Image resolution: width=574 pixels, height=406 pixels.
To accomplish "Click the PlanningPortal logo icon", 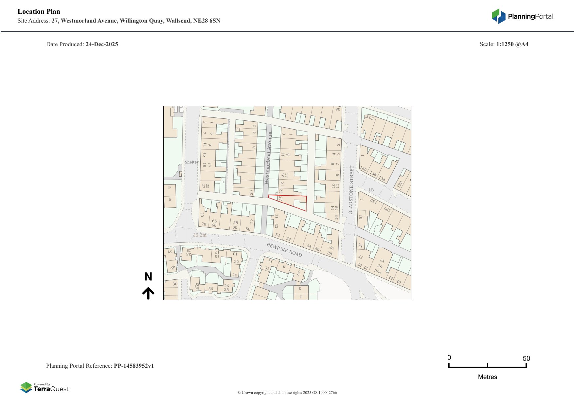I will pyautogui.click(x=498, y=16).
